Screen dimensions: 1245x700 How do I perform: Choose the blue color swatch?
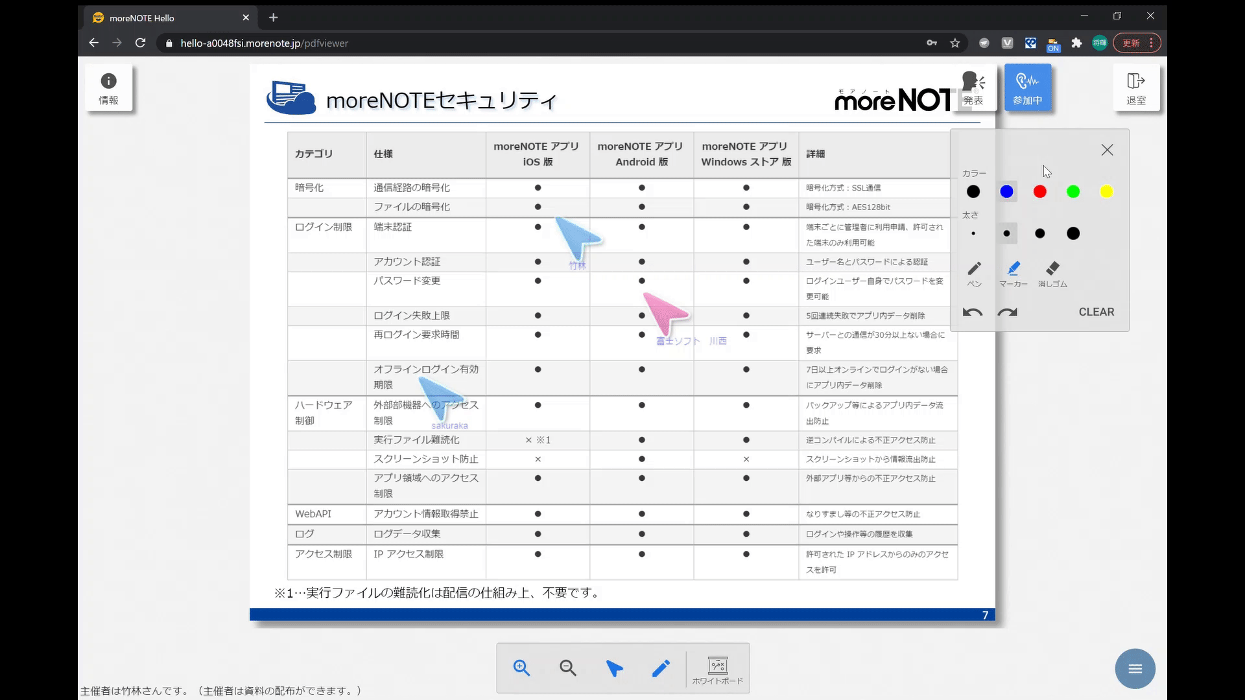coord(1006,192)
